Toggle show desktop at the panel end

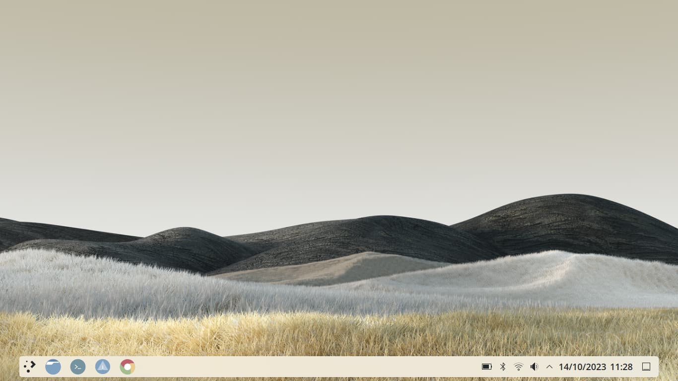[646, 367]
